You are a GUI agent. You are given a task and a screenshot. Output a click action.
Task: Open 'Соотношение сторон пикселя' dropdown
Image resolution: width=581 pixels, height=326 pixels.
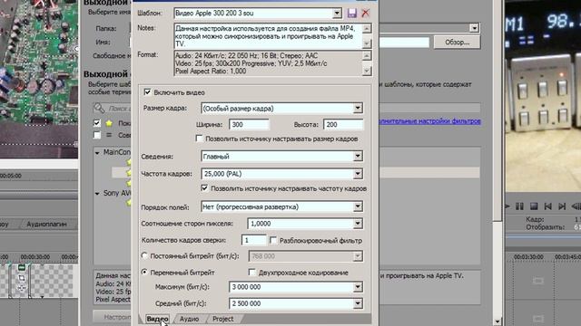point(358,224)
